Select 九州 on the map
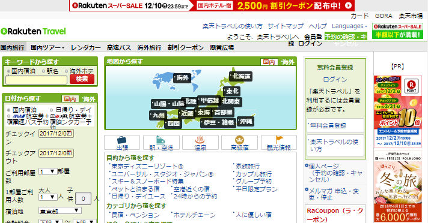This screenshot has width=428, height=223. [x=157, y=115]
